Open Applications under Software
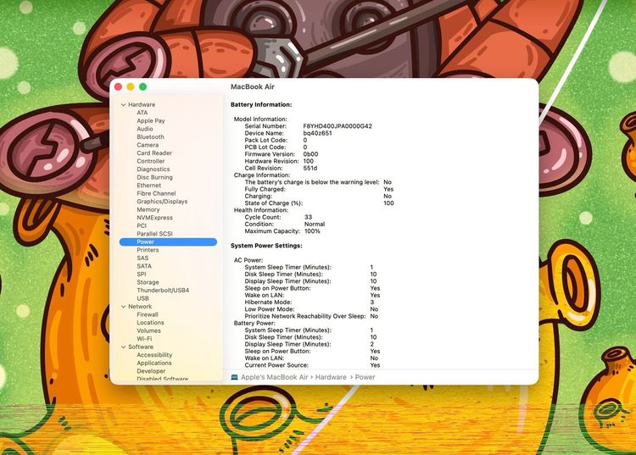The image size is (636, 455). tap(154, 363)
